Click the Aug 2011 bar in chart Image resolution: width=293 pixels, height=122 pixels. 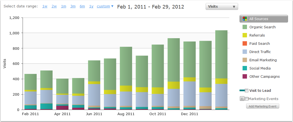click(126, 78)
